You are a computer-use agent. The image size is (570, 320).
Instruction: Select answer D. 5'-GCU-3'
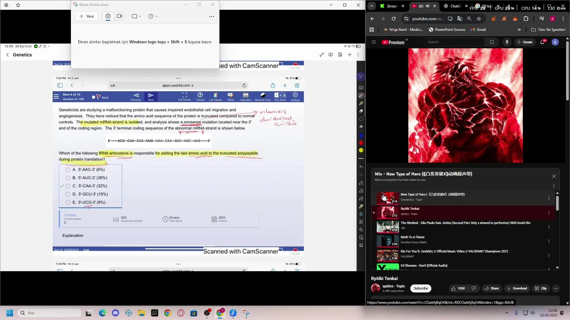[68, 194]
